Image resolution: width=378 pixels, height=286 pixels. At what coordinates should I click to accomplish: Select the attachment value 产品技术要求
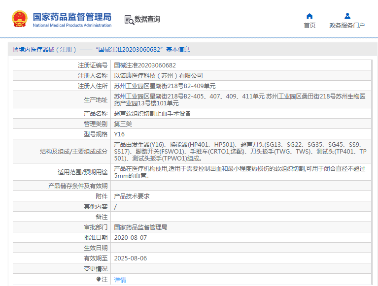(132, 196)
